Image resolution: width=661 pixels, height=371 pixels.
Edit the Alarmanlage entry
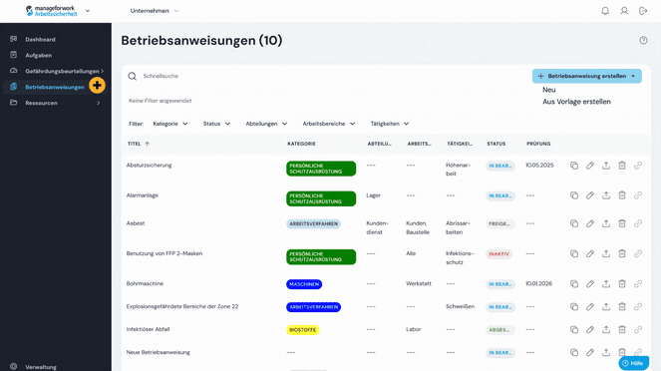tap(590, 195)
